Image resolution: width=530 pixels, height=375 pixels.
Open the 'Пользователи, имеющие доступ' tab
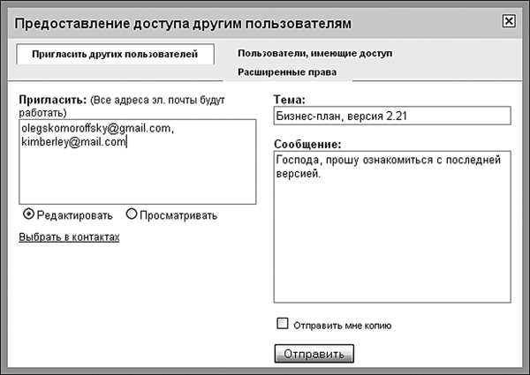(314, 54)
